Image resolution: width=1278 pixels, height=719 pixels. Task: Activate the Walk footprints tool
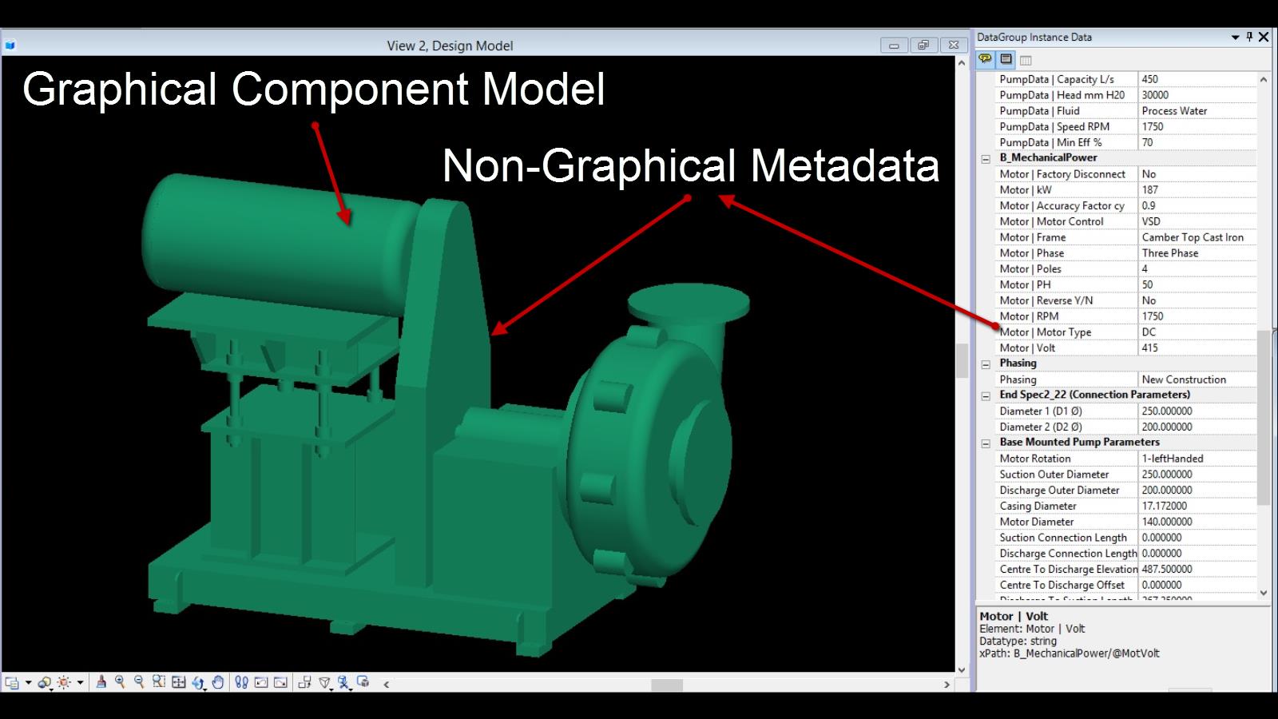tap(241, 682)
